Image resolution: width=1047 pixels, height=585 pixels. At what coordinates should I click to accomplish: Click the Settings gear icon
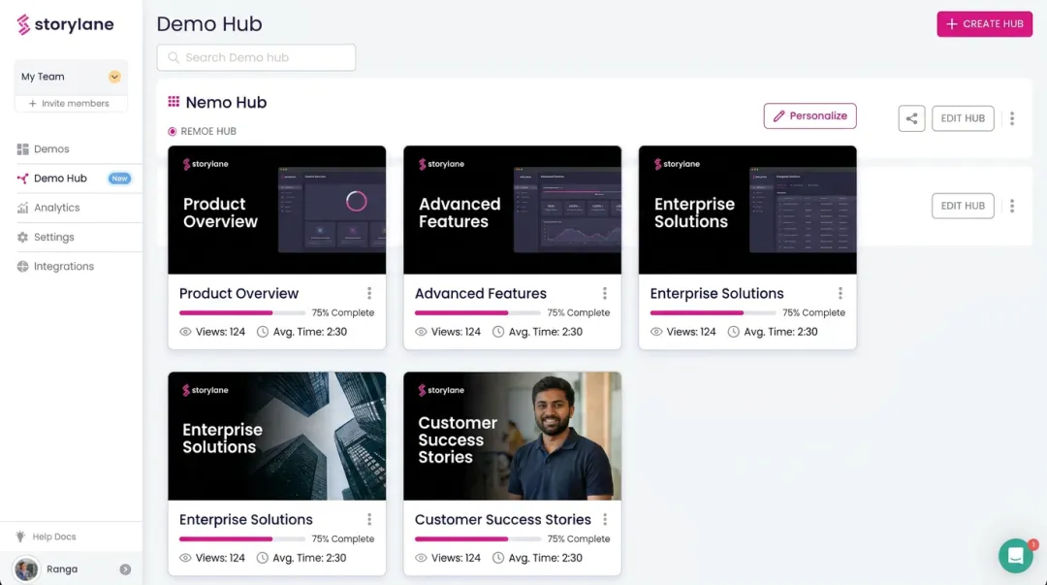coord(22,238)
